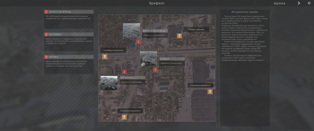This screenshot has width=314, height=131.
Task: Switch to the Армия tab
Action: coord(279,3)
